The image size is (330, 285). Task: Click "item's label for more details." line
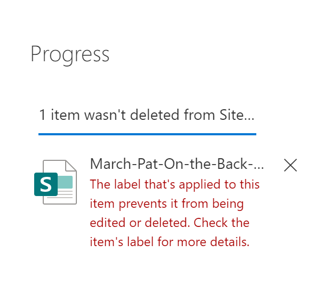pyautogui.click(x=169, y=242)
